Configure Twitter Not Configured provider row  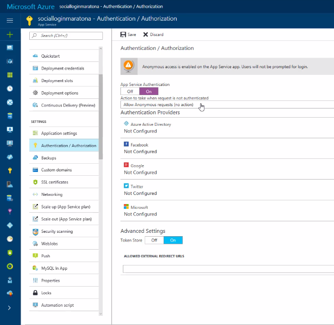(227, 190)
